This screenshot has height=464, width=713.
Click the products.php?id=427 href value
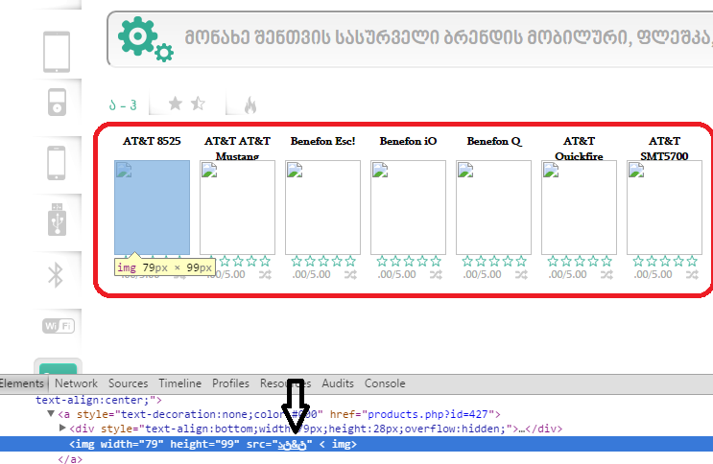pos(427,414)
